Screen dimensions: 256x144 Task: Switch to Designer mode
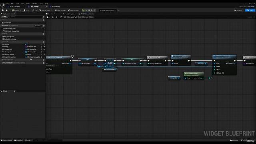point(238,10)
